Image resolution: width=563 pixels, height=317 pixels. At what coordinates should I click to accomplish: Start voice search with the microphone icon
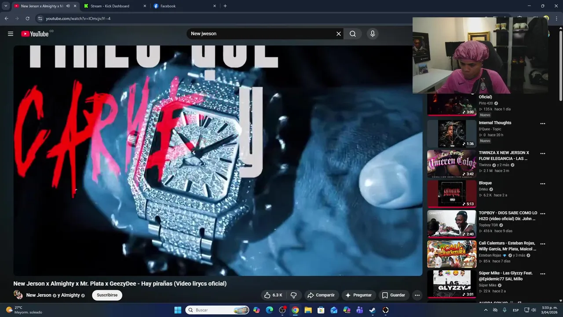(x=373, y=34)
